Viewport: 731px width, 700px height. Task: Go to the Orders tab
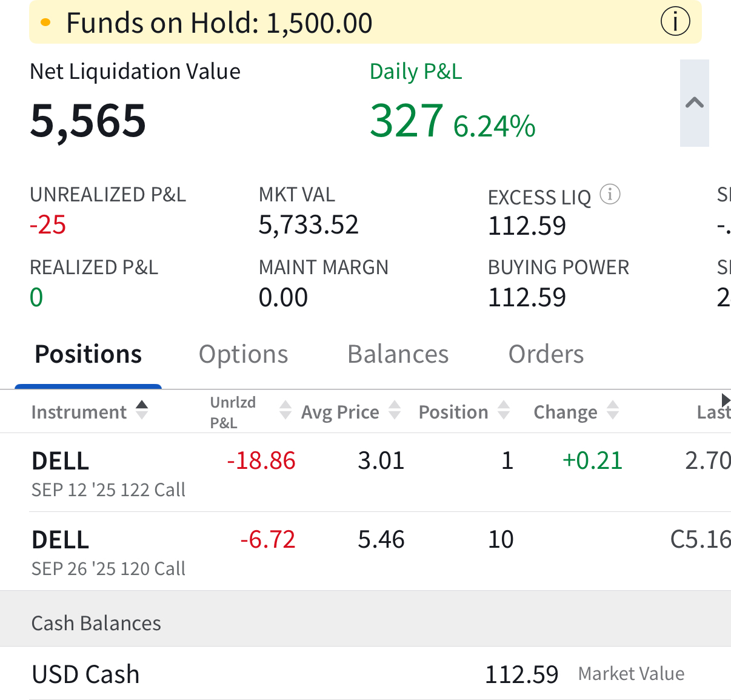[546, 354]
